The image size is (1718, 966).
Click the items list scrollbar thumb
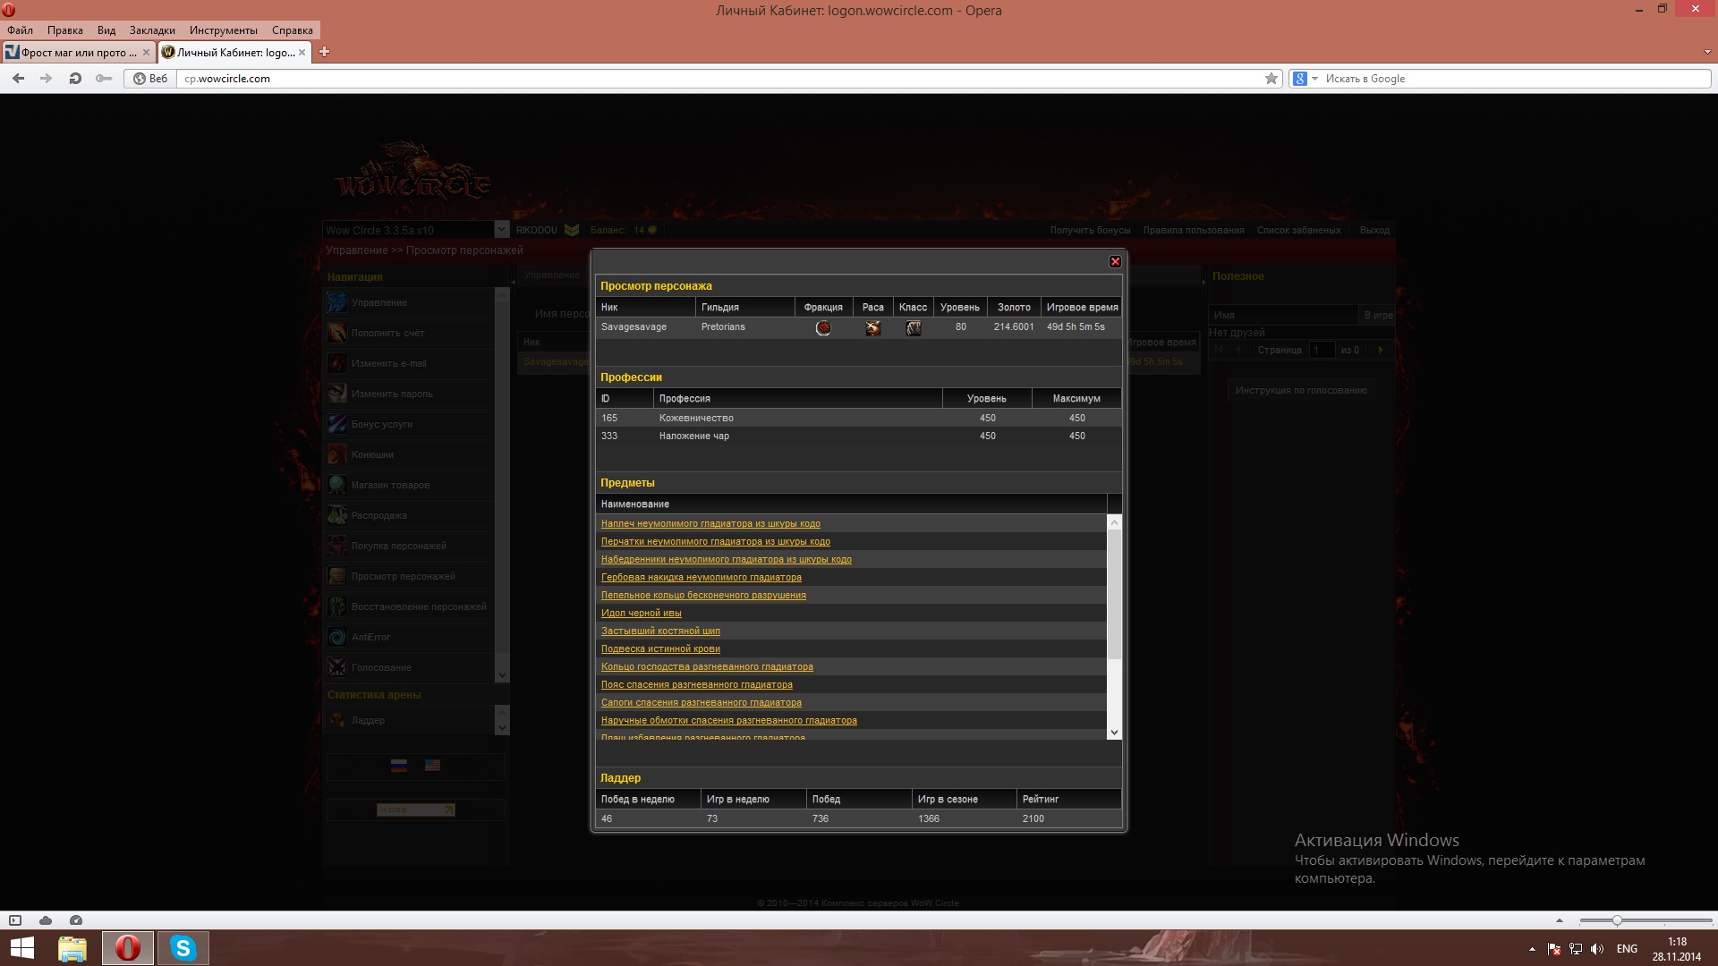tap(1114, 595)
